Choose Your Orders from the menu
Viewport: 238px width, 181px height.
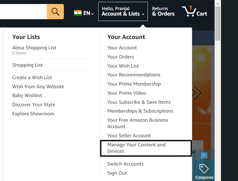pos(120,57)
